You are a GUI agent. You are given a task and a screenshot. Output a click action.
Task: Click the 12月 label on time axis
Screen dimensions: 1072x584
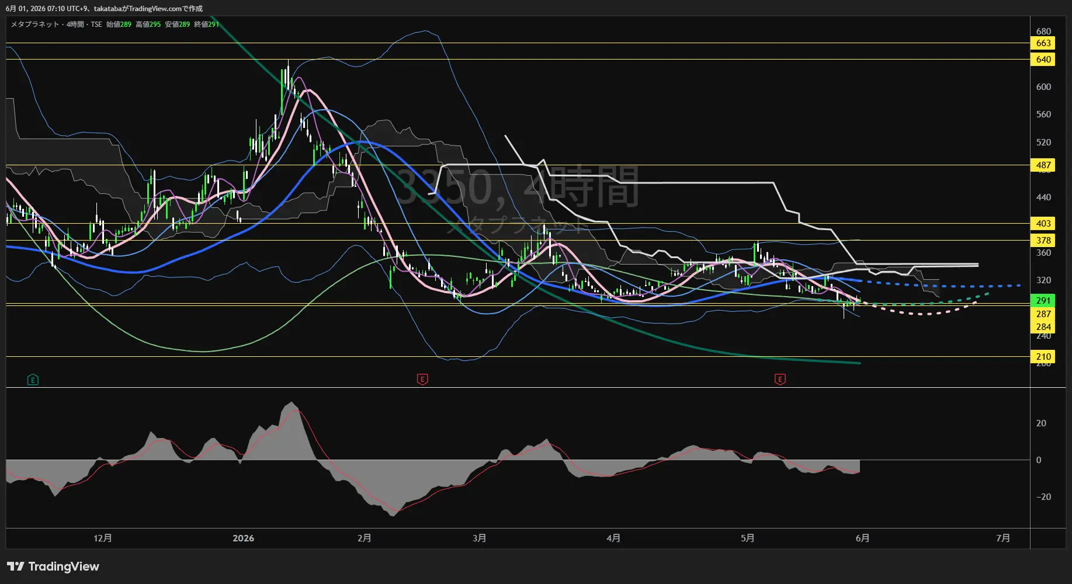103,538
